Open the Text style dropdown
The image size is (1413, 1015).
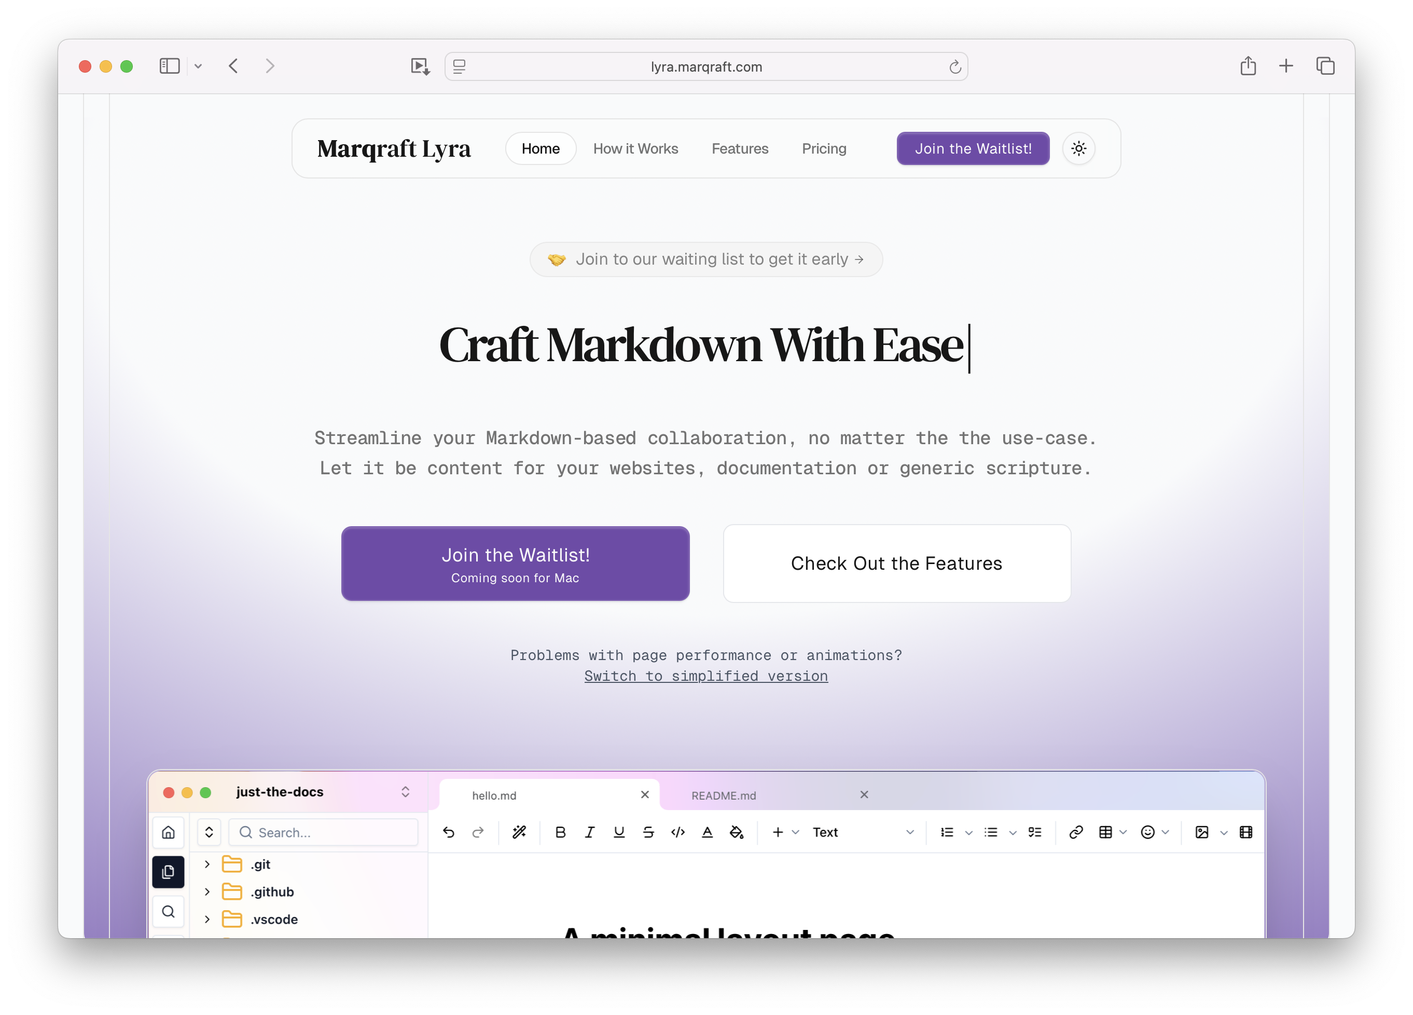point(863,832)
